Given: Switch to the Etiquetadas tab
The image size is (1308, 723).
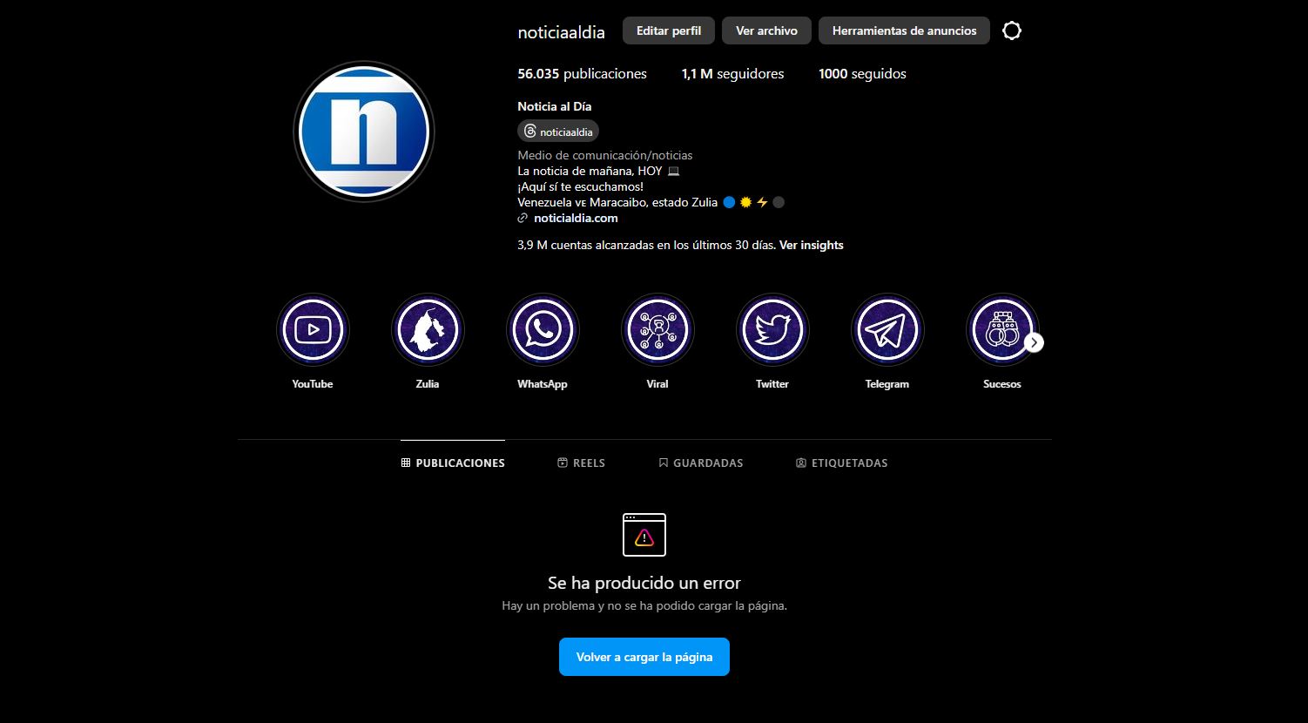Looking at the screenshot, I should (842, 463).
